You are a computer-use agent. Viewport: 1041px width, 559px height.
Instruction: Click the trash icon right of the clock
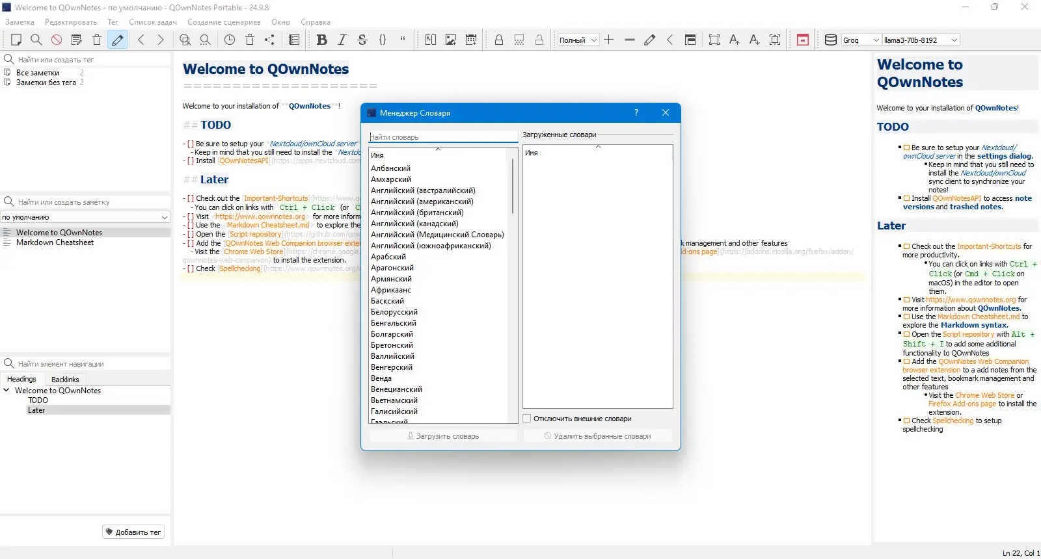(250, 40)
